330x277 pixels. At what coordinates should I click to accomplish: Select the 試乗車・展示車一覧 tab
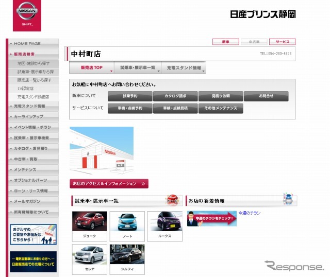(138, 67)
